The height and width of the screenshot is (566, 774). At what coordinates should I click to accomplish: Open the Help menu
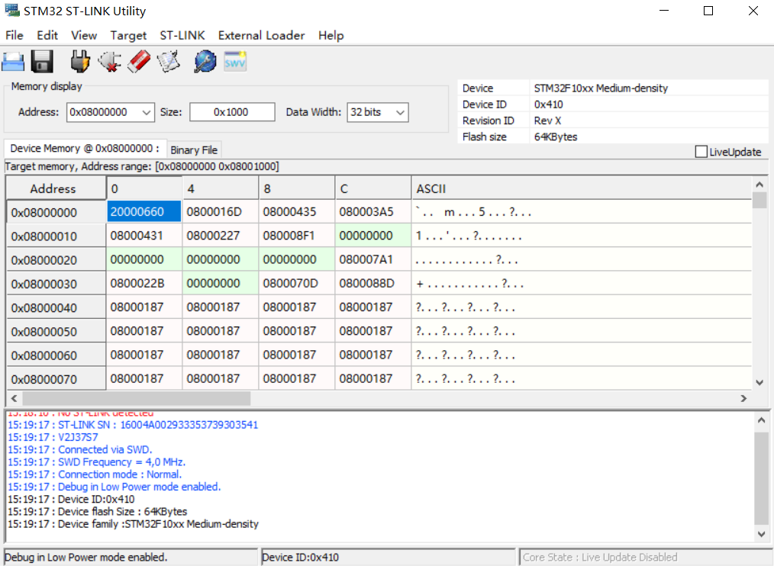pyautogui.click(x=331, y=36)
